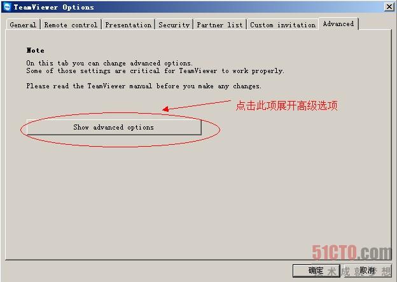Click the 51CTO.com watermark
The width and height of the screenshot is (397, 282).
click(351, 252)
